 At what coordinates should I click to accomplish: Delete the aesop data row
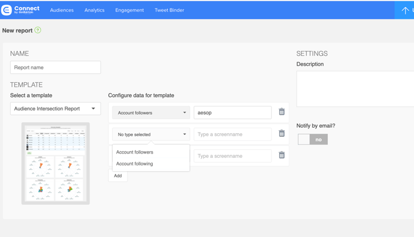(x=282, y=112)
